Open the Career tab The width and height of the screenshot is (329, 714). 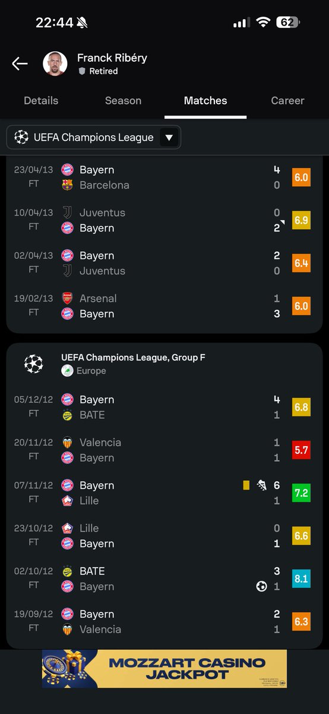[x=287, y=101]
